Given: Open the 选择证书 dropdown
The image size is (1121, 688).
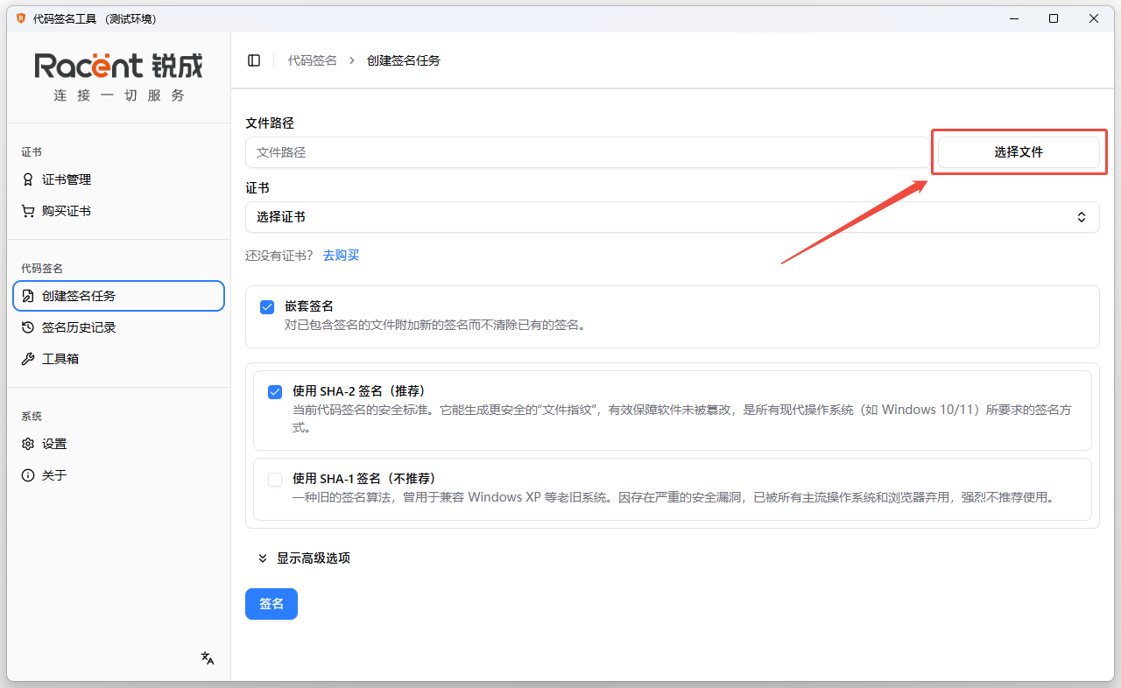Looking at the screenshot, I should [672, 217].
